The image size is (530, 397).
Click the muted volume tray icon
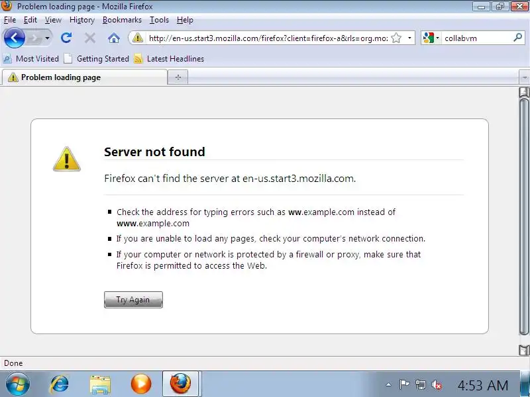[437, 384]
